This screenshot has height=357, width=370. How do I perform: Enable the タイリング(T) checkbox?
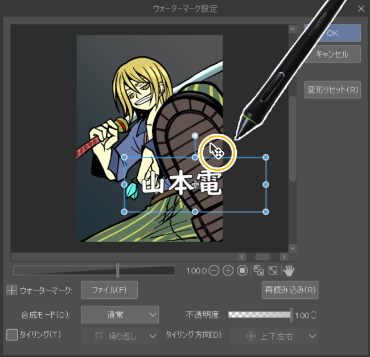(x=12, y=335)
